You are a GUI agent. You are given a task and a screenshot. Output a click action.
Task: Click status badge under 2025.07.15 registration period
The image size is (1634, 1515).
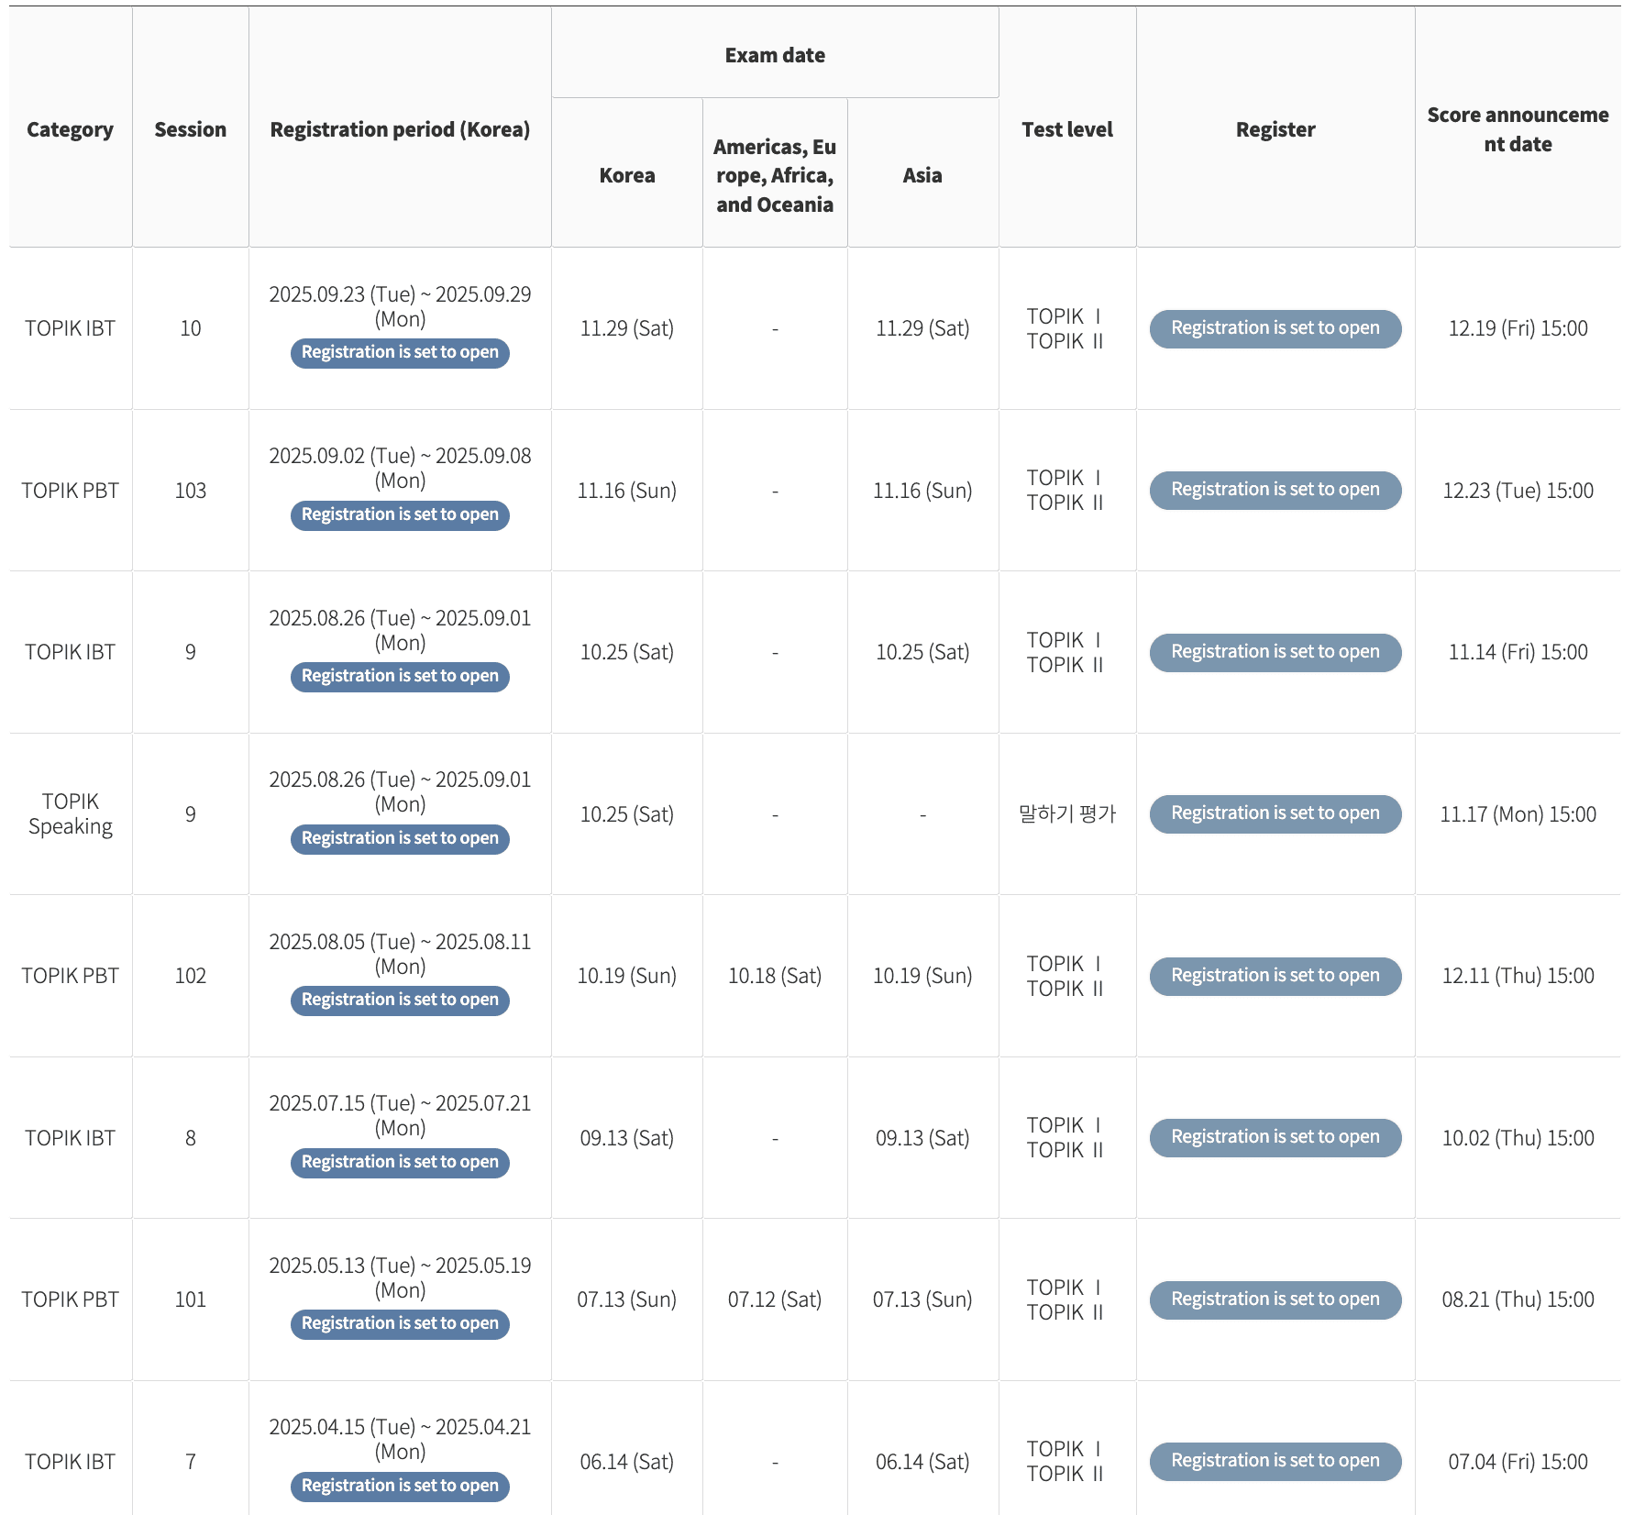(x=400, y=1162)
